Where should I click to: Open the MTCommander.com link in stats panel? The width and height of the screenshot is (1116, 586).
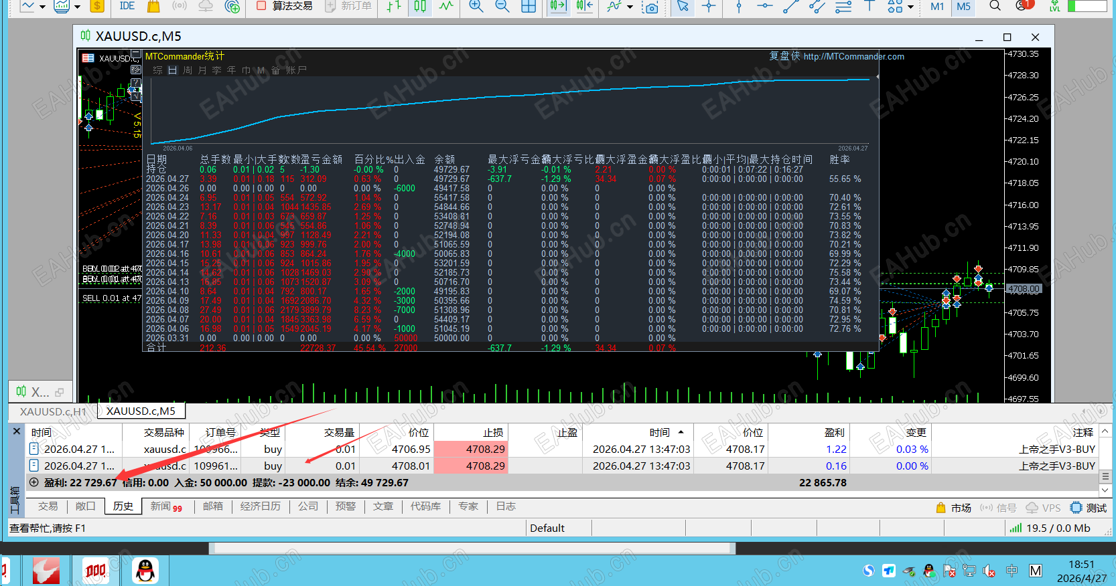point(854,57)
